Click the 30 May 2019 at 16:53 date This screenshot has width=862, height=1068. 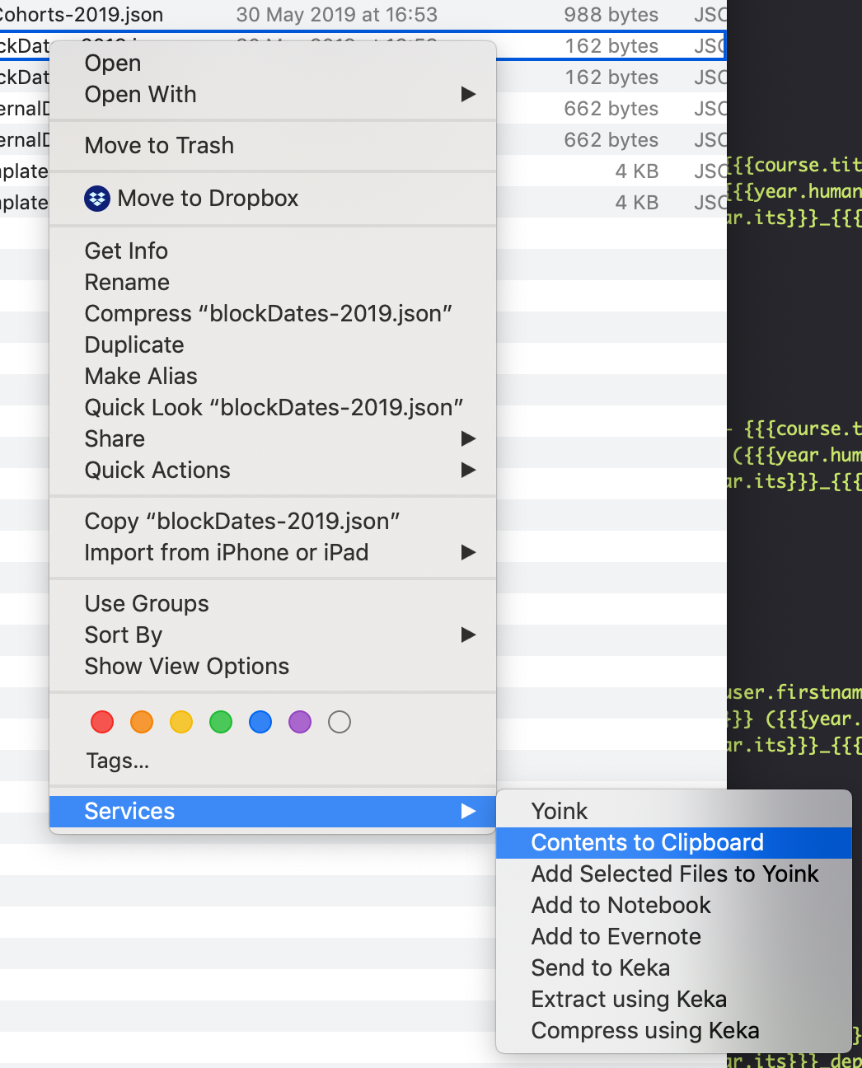(337, 15)
